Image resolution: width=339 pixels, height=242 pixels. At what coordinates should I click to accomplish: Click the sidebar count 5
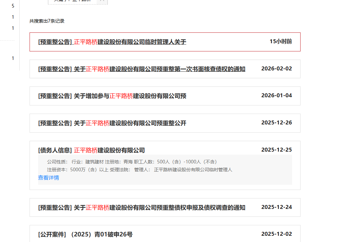[x=13, y=6]
